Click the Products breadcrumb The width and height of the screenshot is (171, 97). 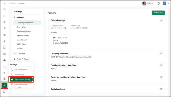click(x=22, y=4)
